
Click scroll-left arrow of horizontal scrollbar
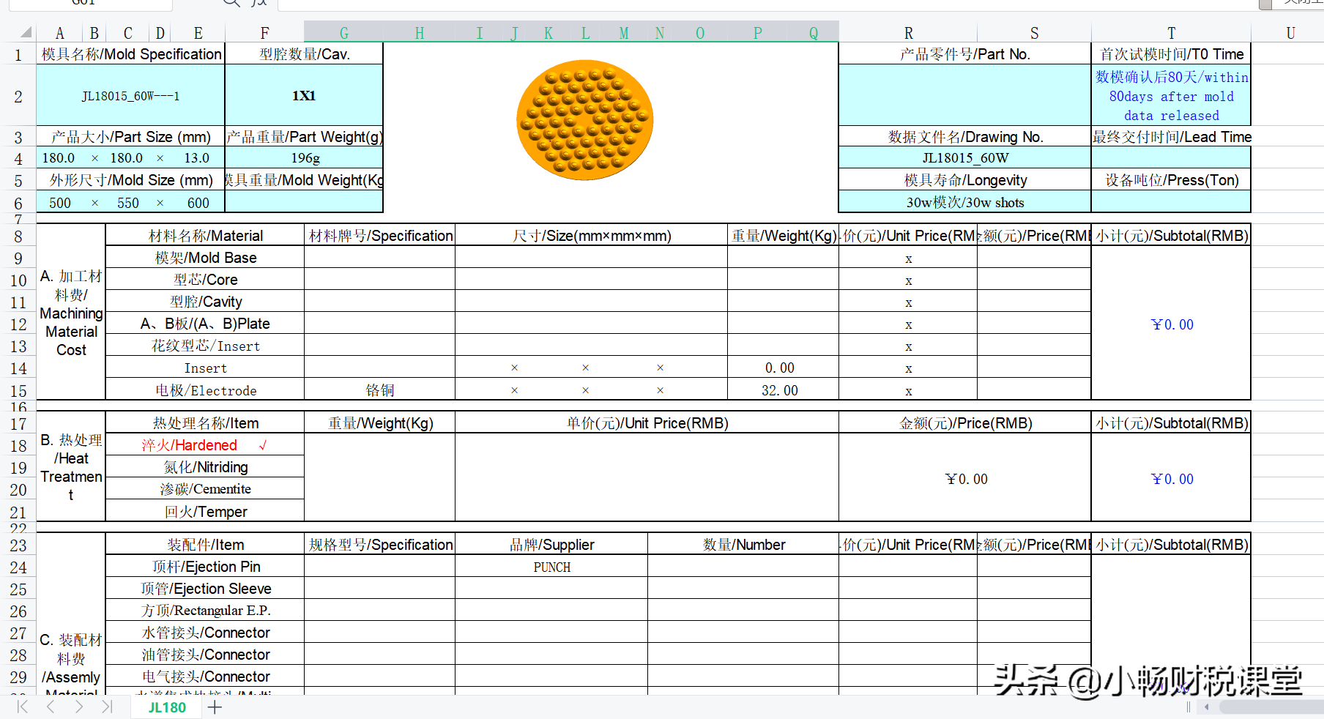tap(1206, 707)
